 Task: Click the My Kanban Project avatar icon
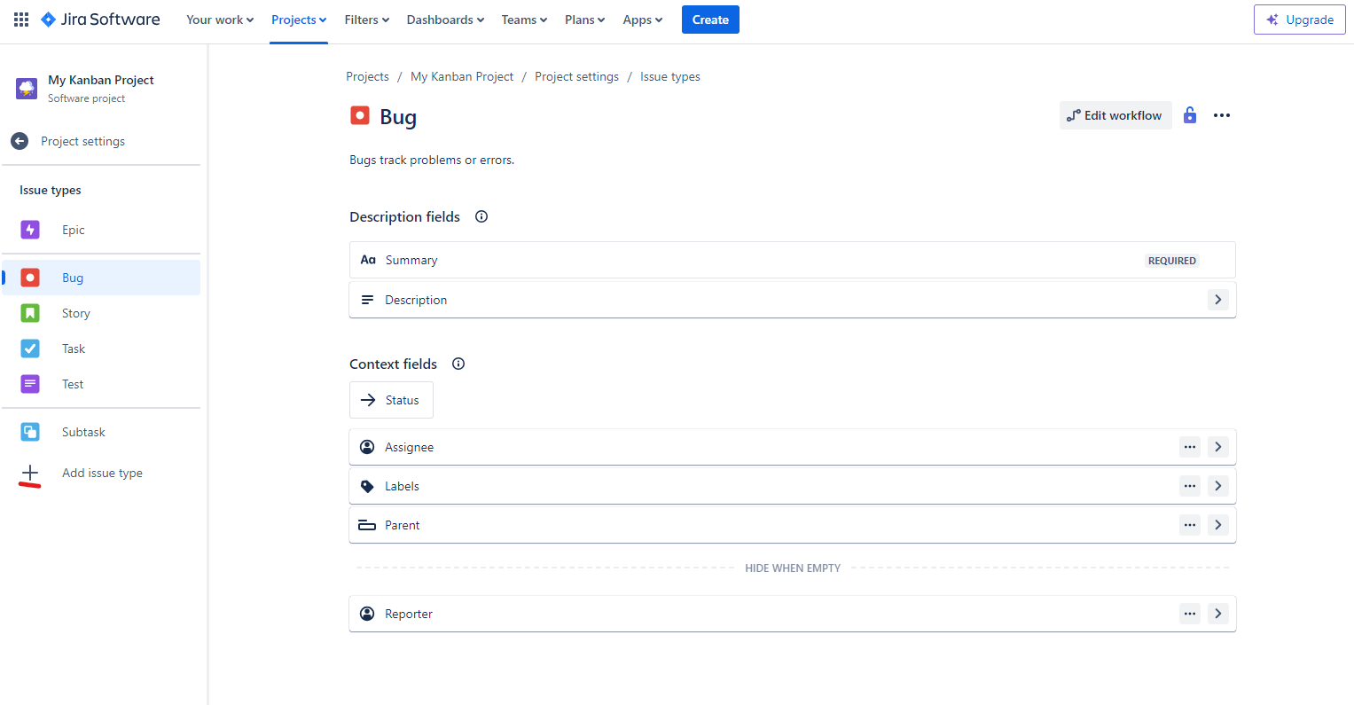27,89
